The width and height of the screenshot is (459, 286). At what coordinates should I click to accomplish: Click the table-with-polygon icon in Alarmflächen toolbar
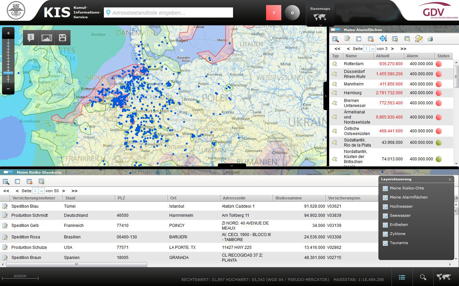tap(407, 39)
